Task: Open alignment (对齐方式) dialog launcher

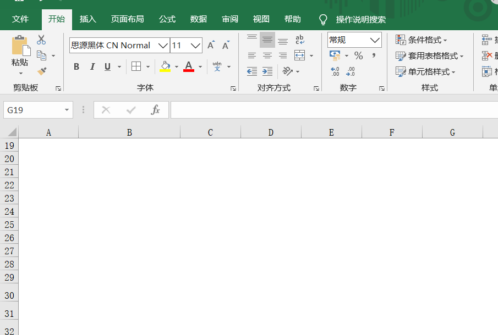Action: pyautogui.click(x=316, y=88)
